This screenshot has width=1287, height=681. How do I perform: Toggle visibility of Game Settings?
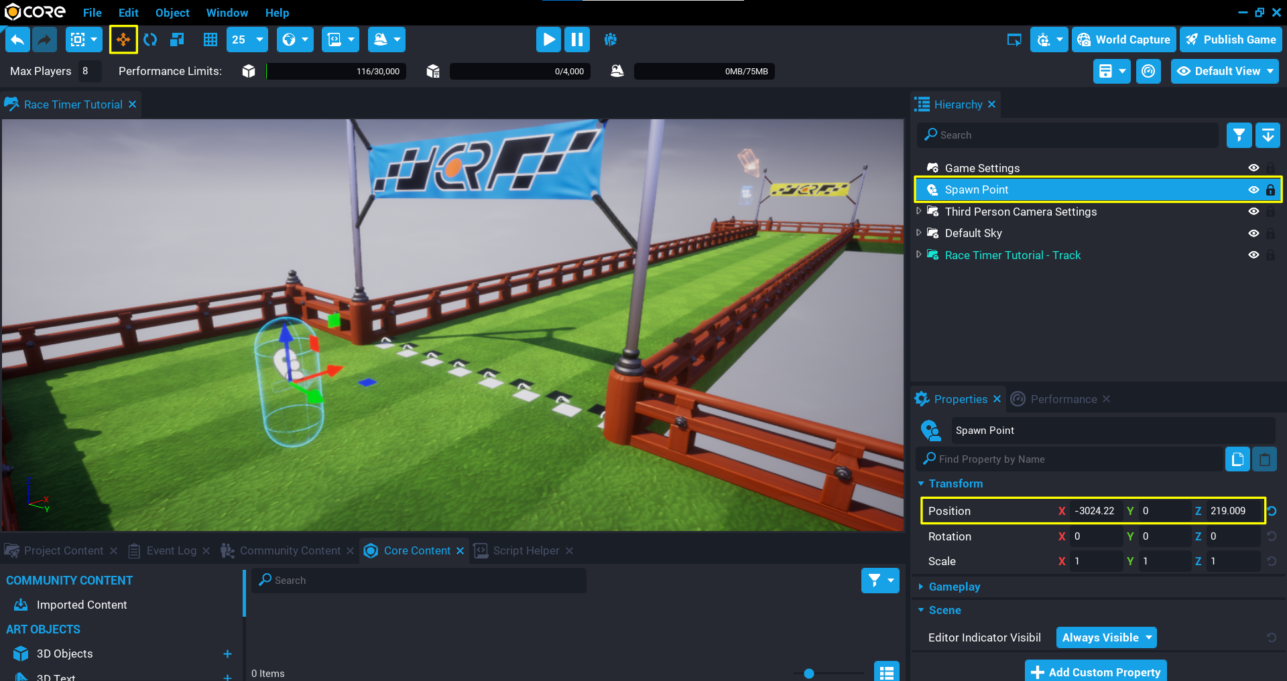pyautogui.click(x=1253, y=168)
